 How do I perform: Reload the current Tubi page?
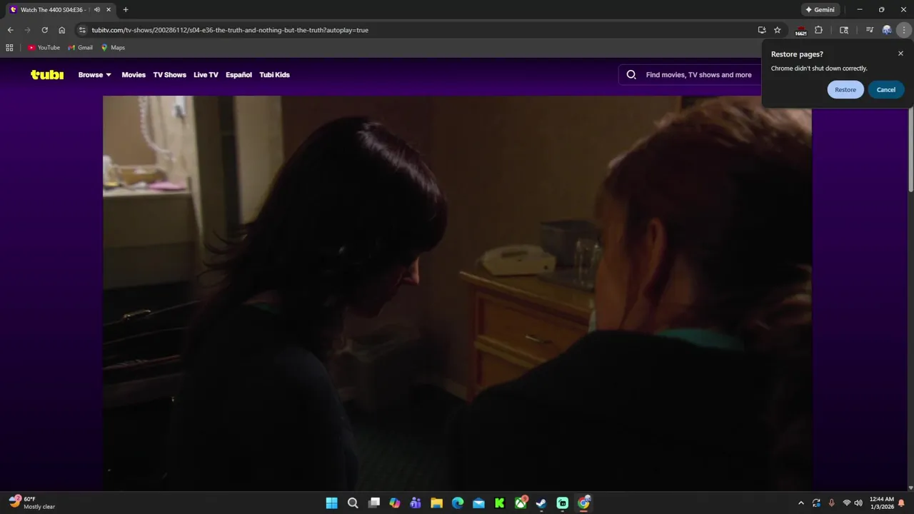44,30
